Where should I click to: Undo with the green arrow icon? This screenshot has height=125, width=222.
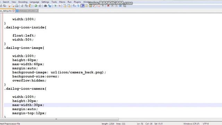coord(36,6)
